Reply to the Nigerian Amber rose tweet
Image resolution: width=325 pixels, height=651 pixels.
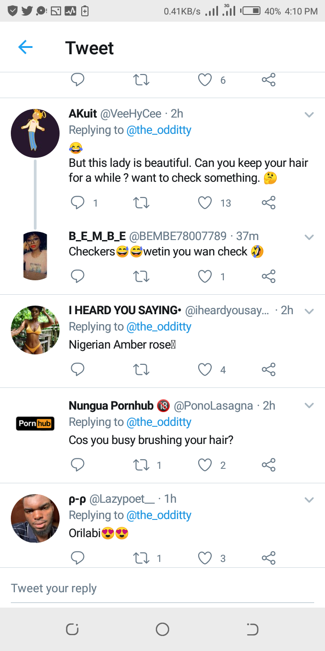(x=78, y=370)
